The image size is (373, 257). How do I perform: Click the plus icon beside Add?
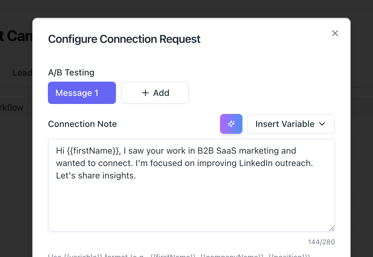pyautogui.click(x=145, y=93)
